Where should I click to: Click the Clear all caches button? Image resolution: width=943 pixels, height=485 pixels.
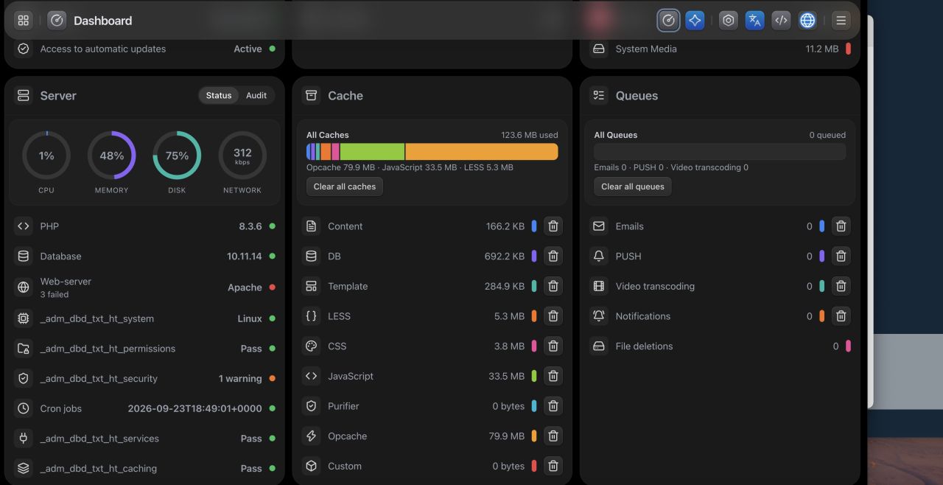pos(345,186)
